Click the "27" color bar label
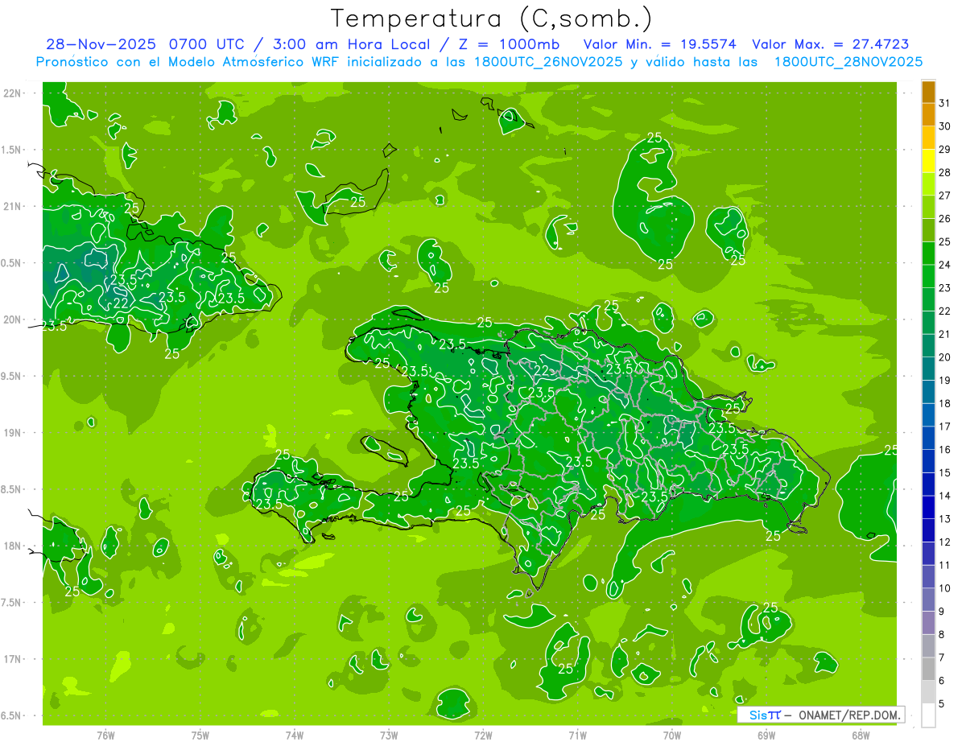Viewport: 966px width, 746px height. tap(945, 196)
